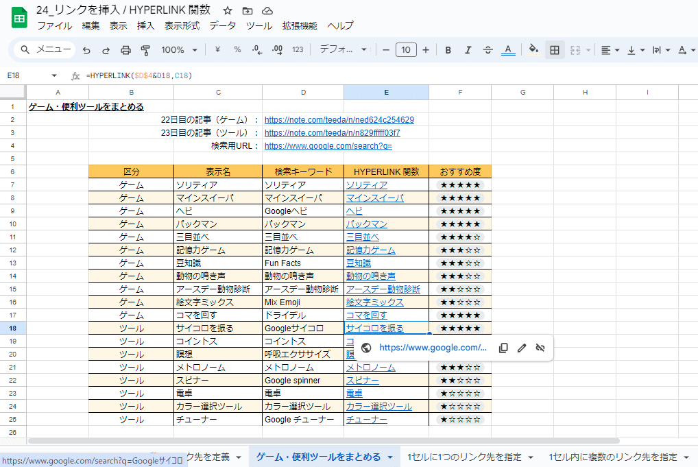The height and width of the screenshot is (467, 698).
Task: Decrease decimal places
Action: tap(257, 50)
